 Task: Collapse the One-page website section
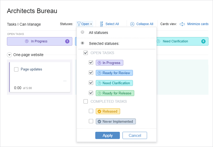(x=9, y=55)
